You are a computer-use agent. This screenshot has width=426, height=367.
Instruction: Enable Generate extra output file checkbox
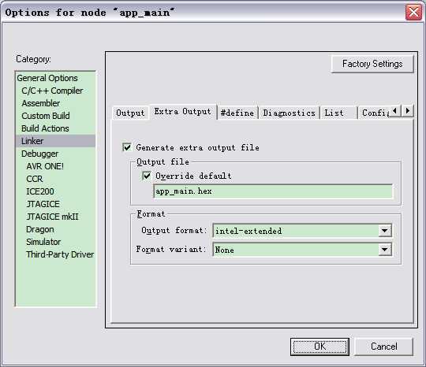click(x=127, y=147)
